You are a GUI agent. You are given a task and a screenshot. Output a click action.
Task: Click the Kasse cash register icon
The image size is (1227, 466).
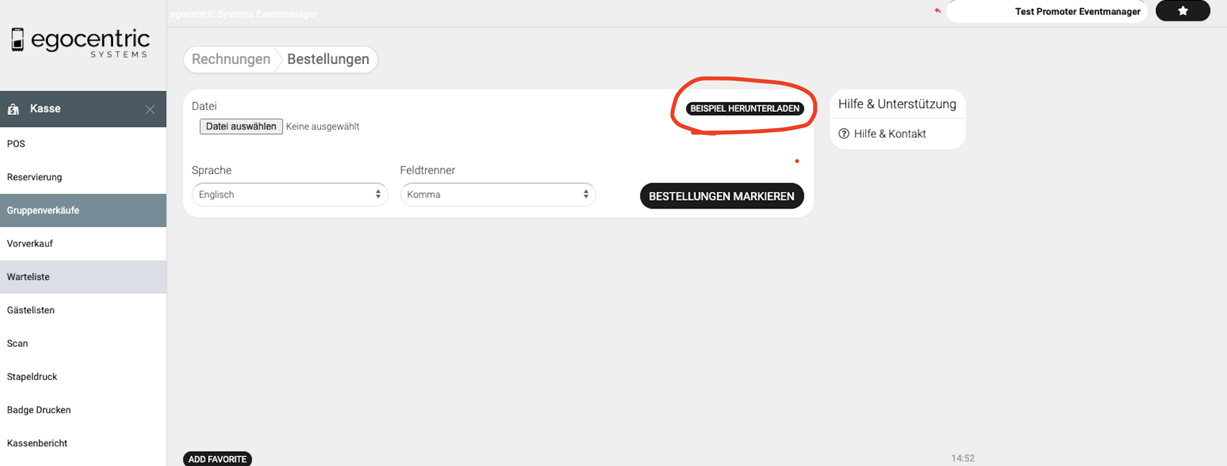(x=14, y=109)
